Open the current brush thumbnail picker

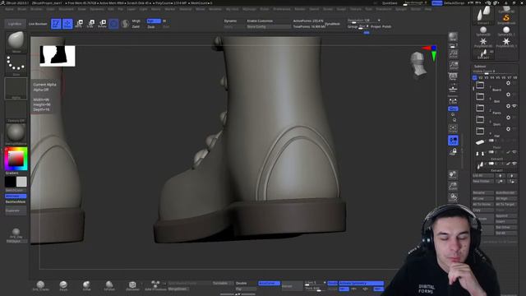pyautogui.click(x=16, y=42)
